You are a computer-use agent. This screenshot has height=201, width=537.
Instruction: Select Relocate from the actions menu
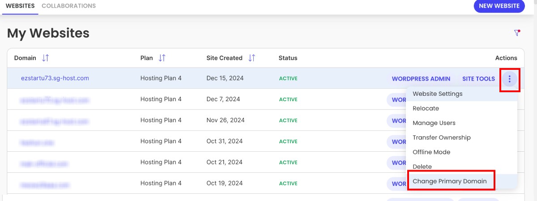pyautogui.click(x=426, y=108)
